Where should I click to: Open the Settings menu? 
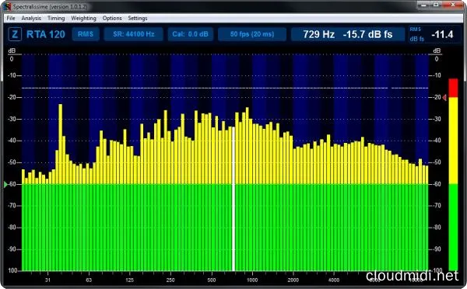[138, 18]
